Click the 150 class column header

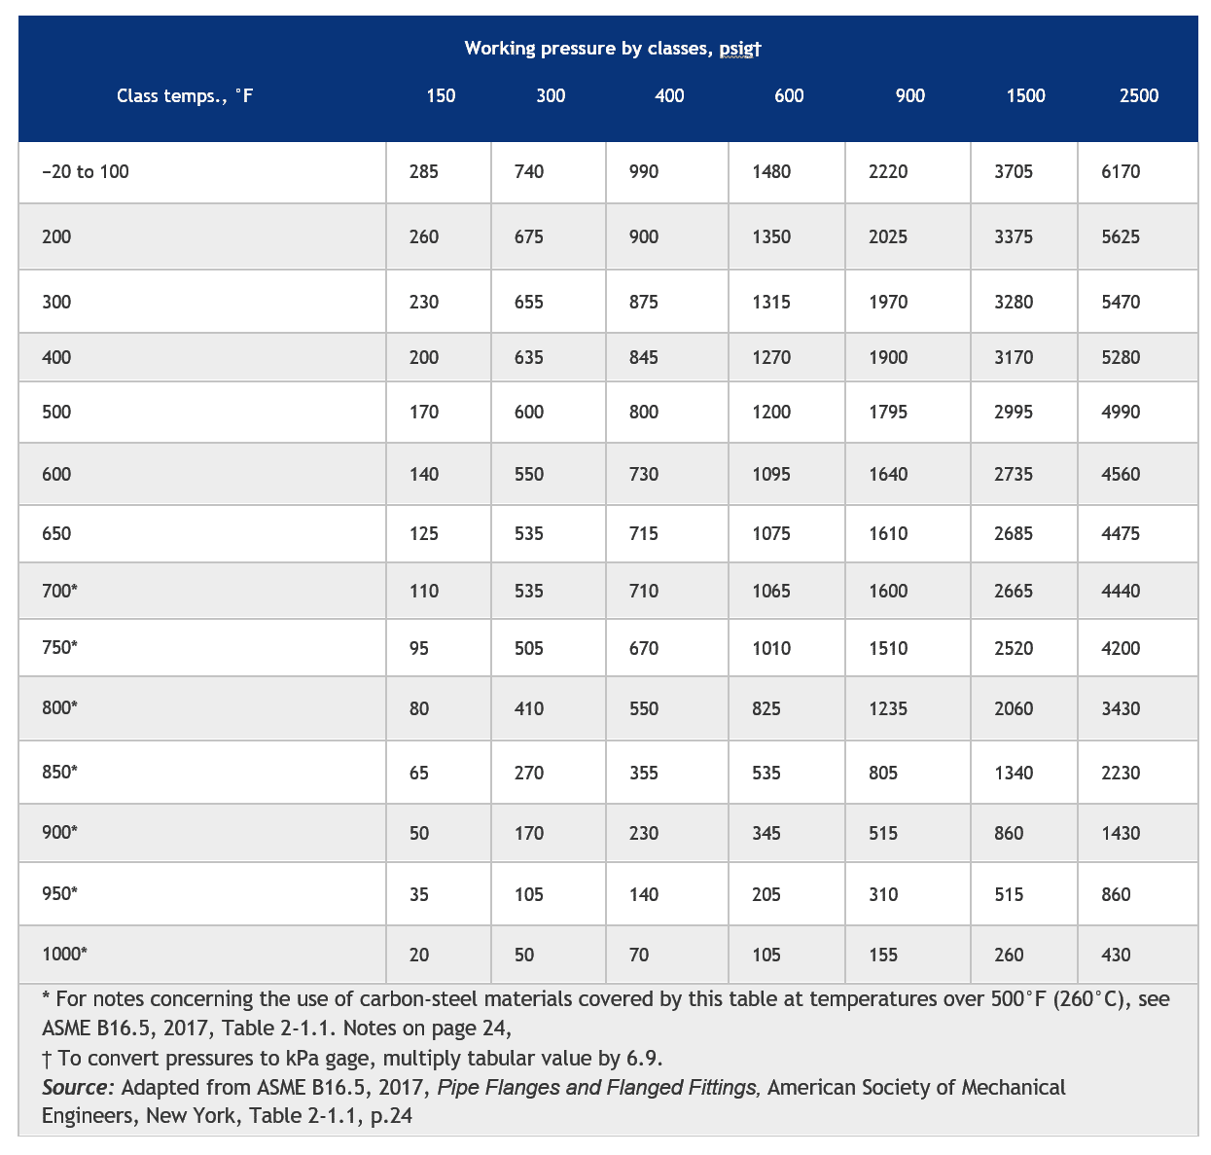pyautogui.click(x=441, y=96)
